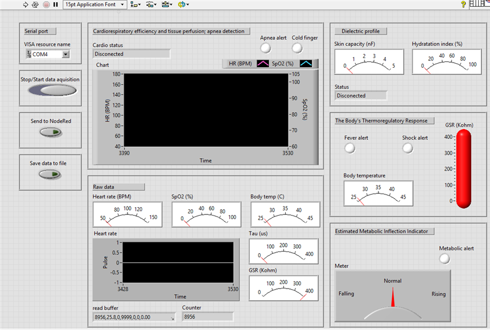Click inside the HR/SpO2 Chart plot area
490x330 pixels.
point(206,110)
